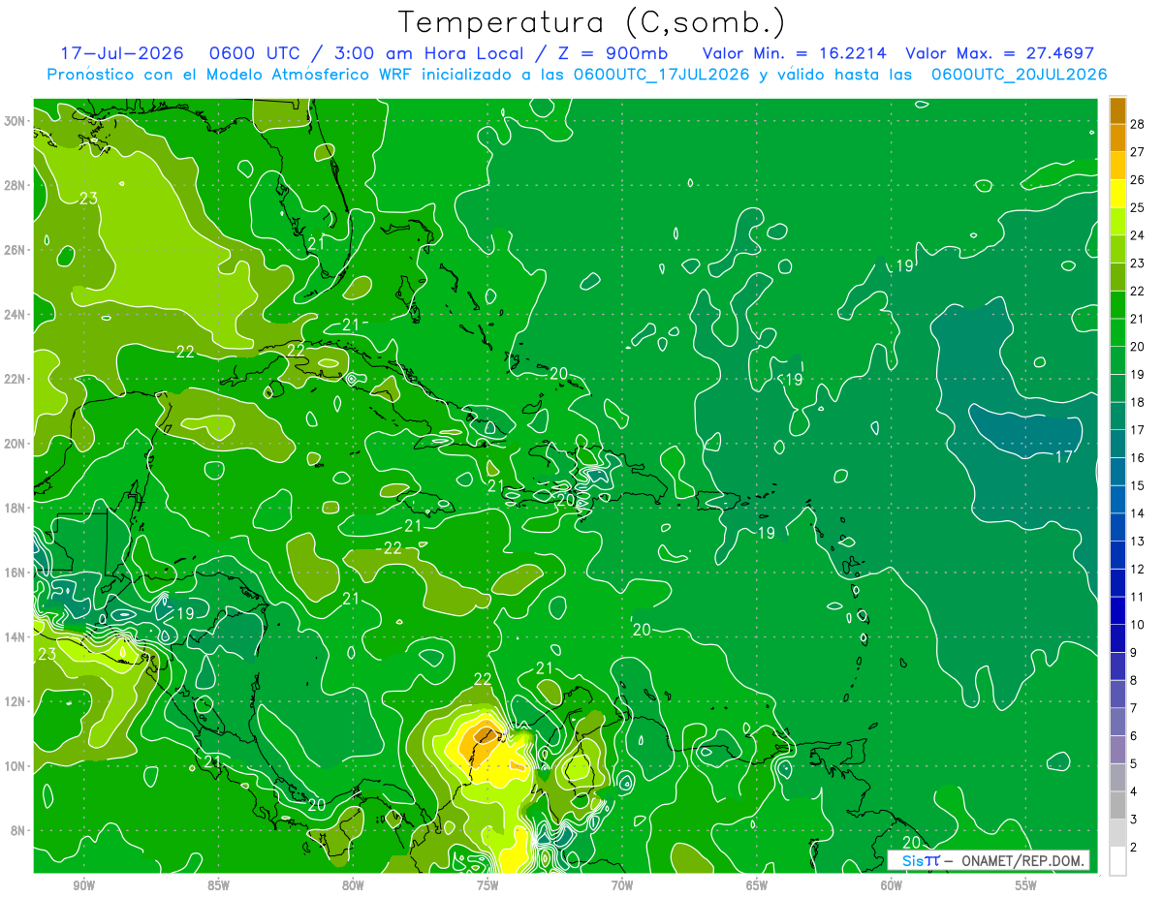Viewport: 1163px width, 898px height.
Task: Click the 60W longitude label
Action: coord(892,886)
